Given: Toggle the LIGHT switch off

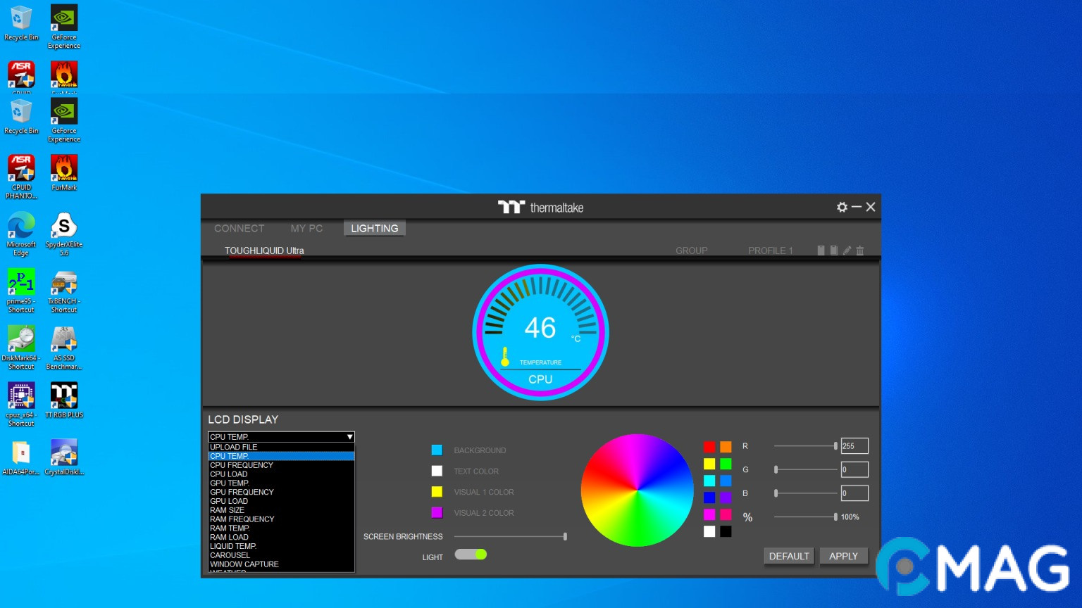Looking at the screenshot, I should click(471, 555).
